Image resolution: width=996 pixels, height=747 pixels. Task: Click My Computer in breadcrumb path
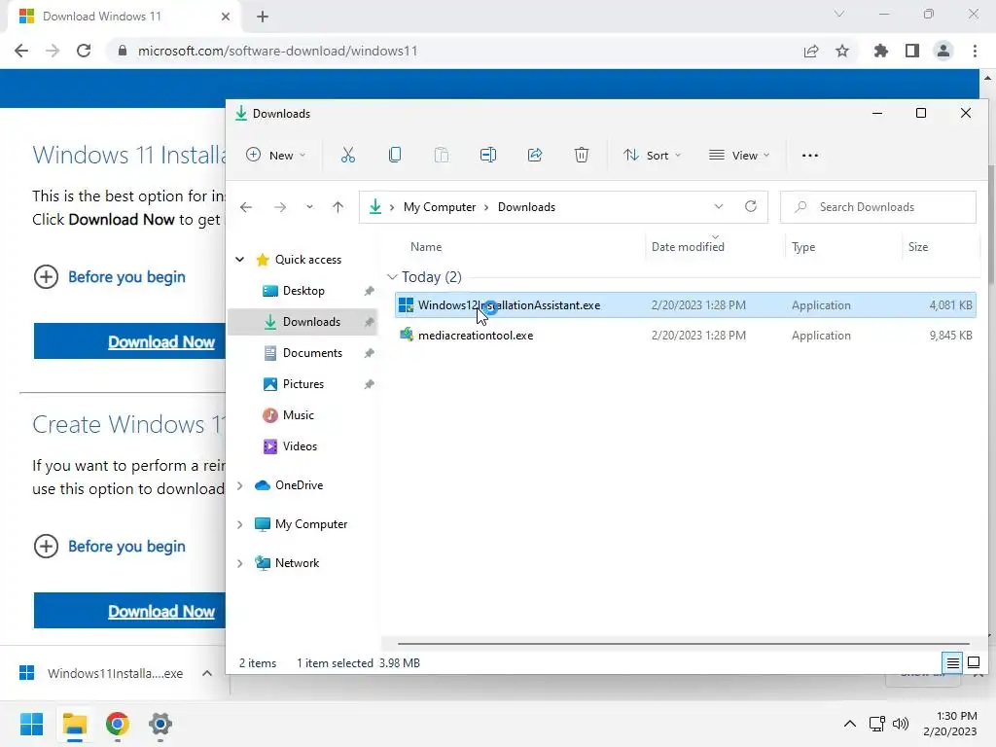click(x=440, y=207)
